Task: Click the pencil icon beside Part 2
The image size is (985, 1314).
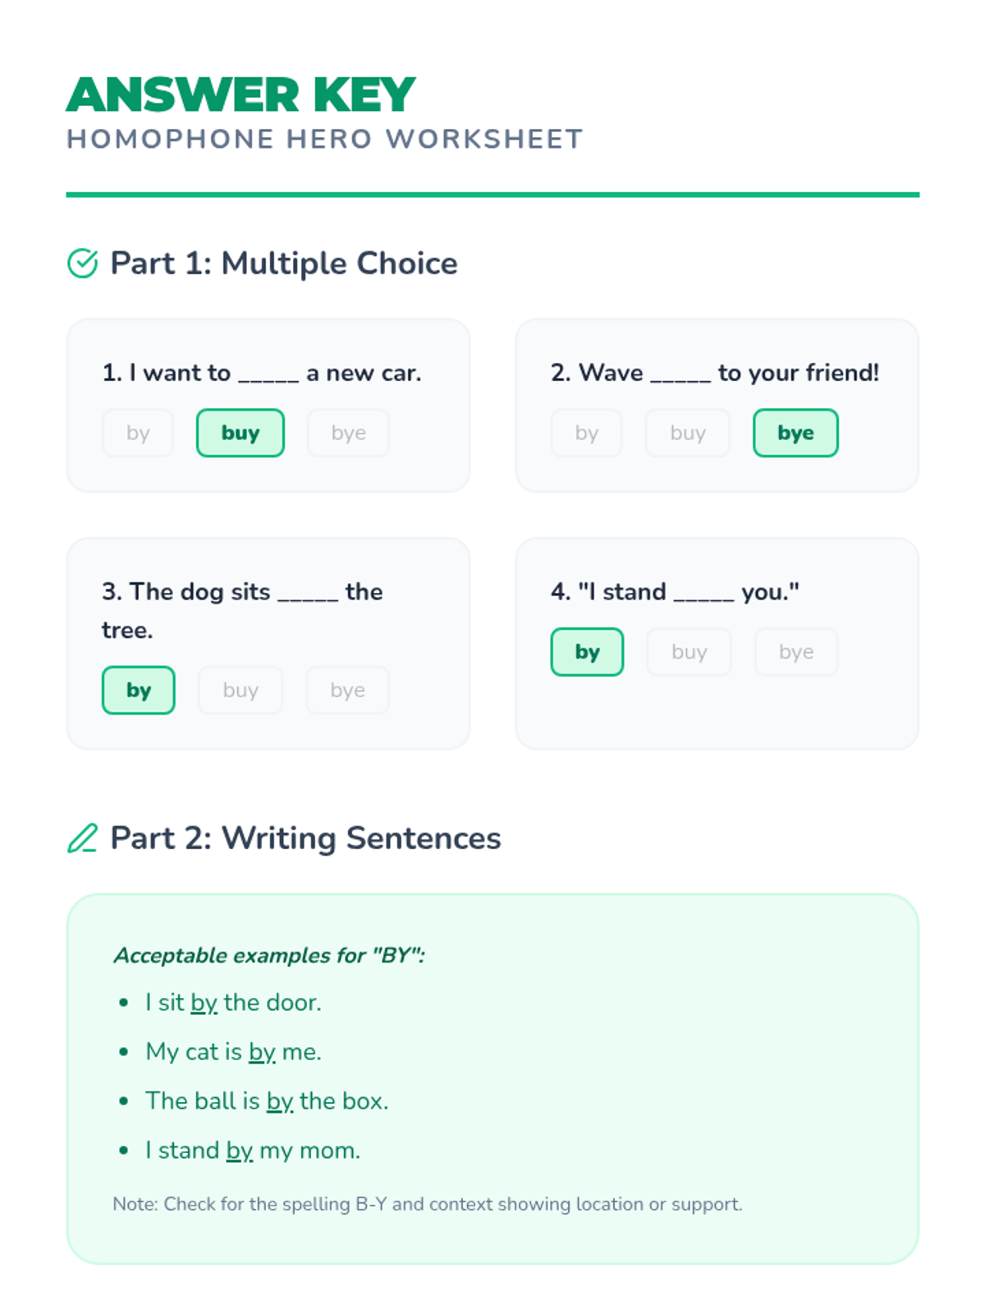Action: (x=82, y=838)
